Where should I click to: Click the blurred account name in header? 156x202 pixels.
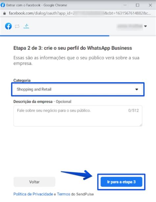(x=130, y=26)
